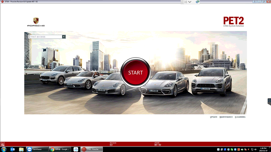The width and height of the screenshot is (271, 152).
Task: Click the volume speaker tray icon
Action: coord(256,149)
